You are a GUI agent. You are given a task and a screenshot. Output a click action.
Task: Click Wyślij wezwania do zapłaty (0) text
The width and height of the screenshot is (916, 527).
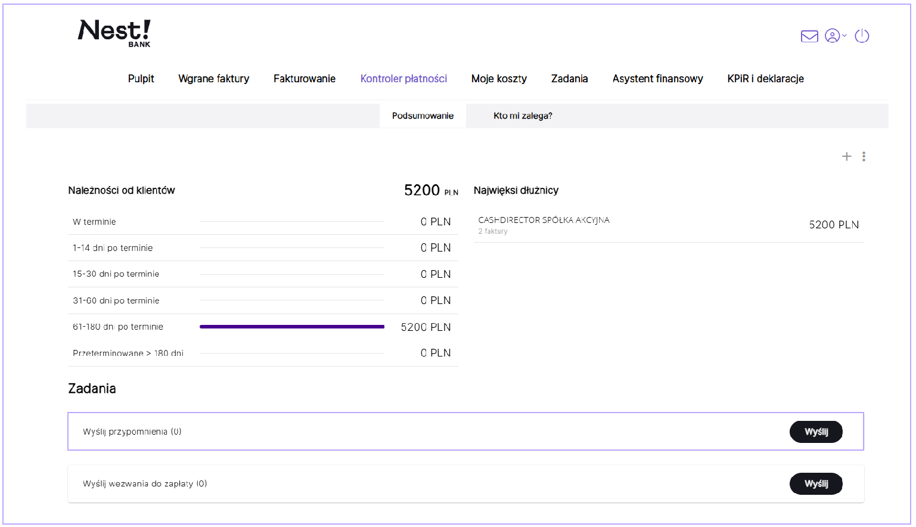[145, 483]
